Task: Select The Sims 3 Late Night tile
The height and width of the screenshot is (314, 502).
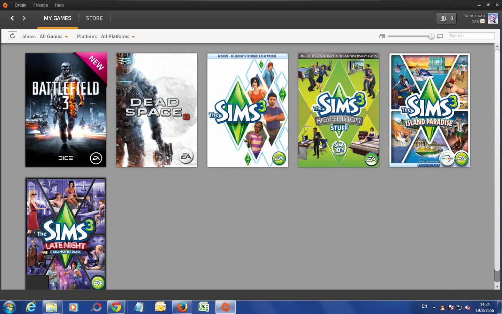Action: point(66,234)
